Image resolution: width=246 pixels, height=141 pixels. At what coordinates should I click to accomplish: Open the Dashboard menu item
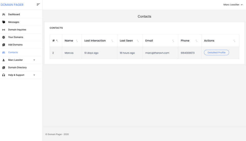(21, 14)
